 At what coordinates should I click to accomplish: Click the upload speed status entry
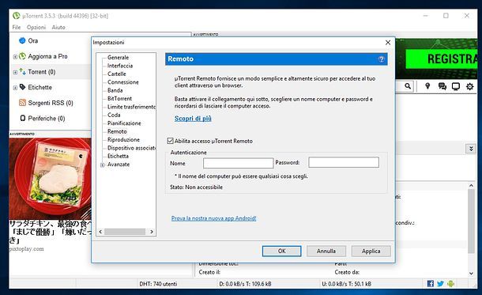click(x=346, y=284)
